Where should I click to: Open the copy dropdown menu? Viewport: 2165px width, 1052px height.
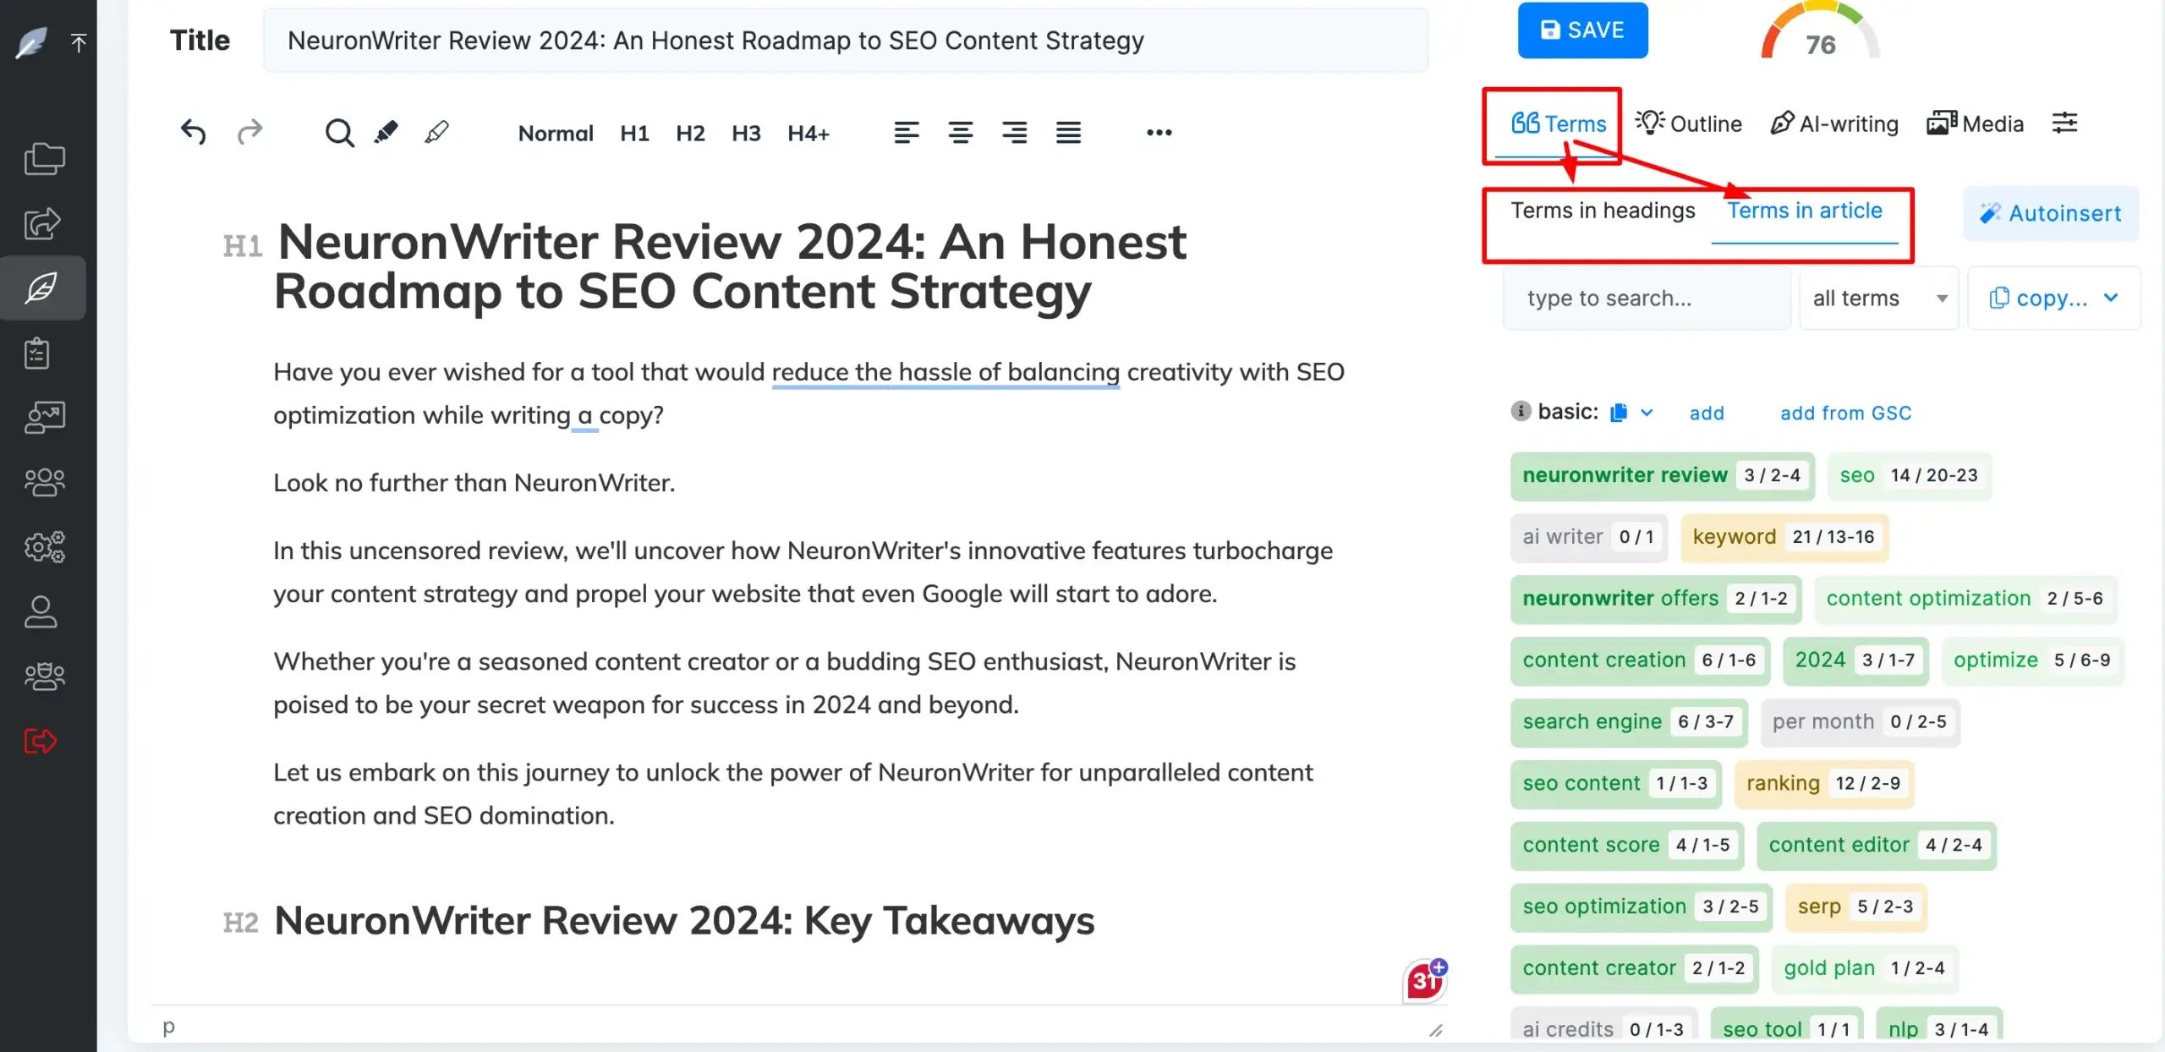pos(2053,299)
